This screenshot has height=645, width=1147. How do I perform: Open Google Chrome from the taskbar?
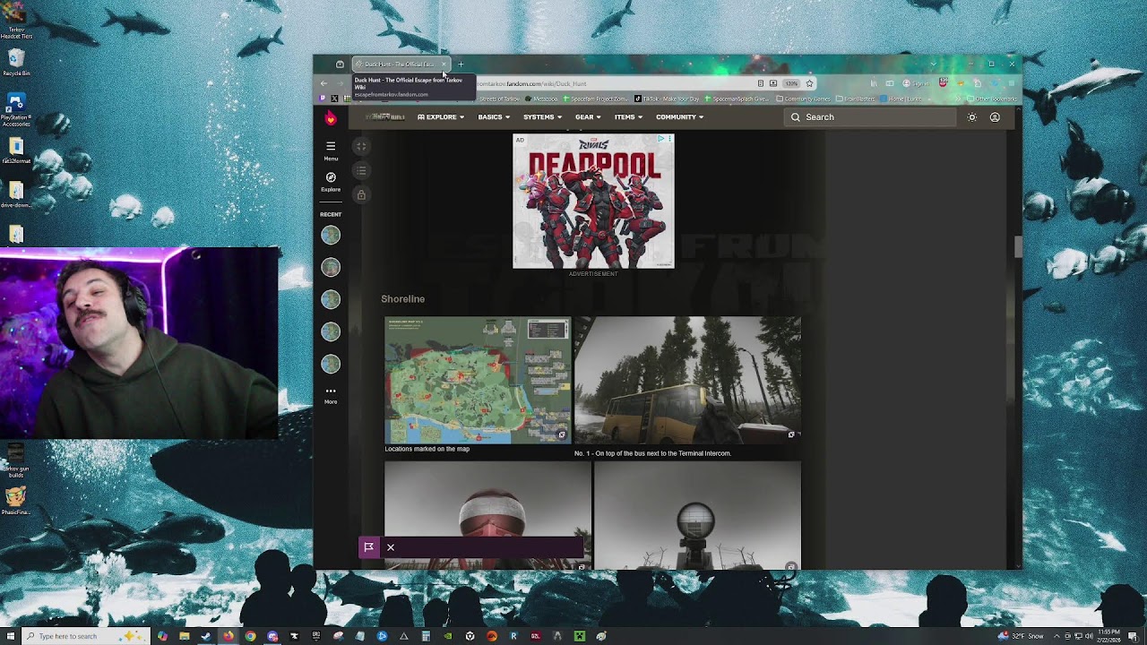click(x=250, y=636)
